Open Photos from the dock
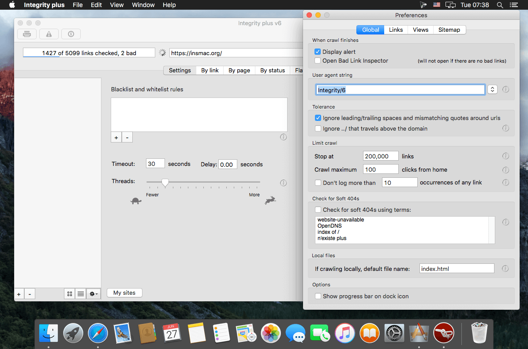Image resolution: width=528 pixels, height=349 pixels. click(271, 333)
